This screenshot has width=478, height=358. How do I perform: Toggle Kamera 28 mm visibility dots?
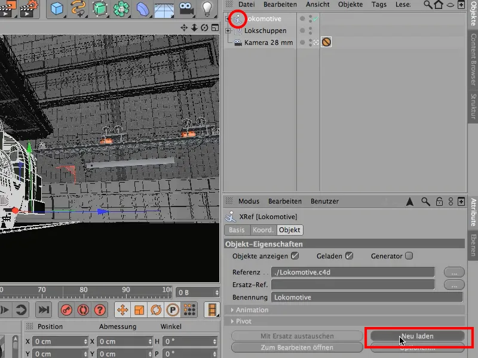[310, 42]
